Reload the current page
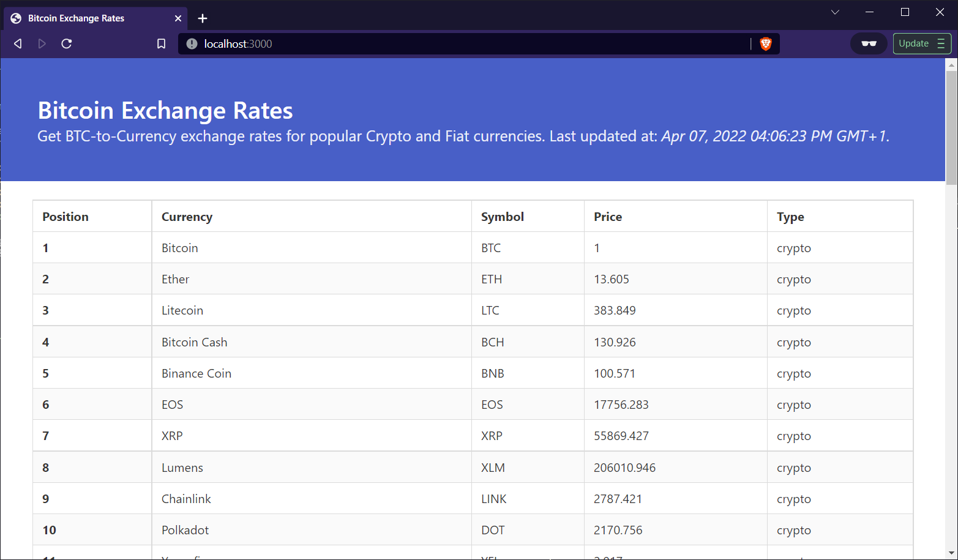 tap(67, 43)
